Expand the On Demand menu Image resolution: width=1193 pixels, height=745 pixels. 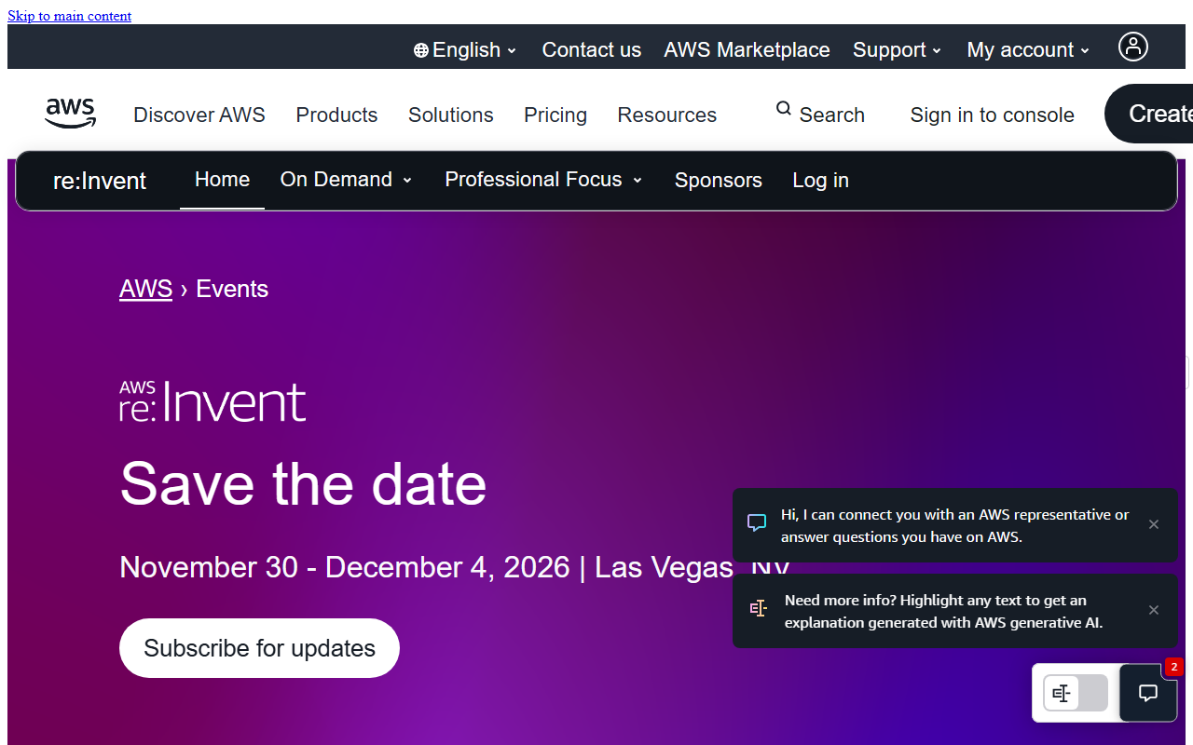(x=346, y=180)
